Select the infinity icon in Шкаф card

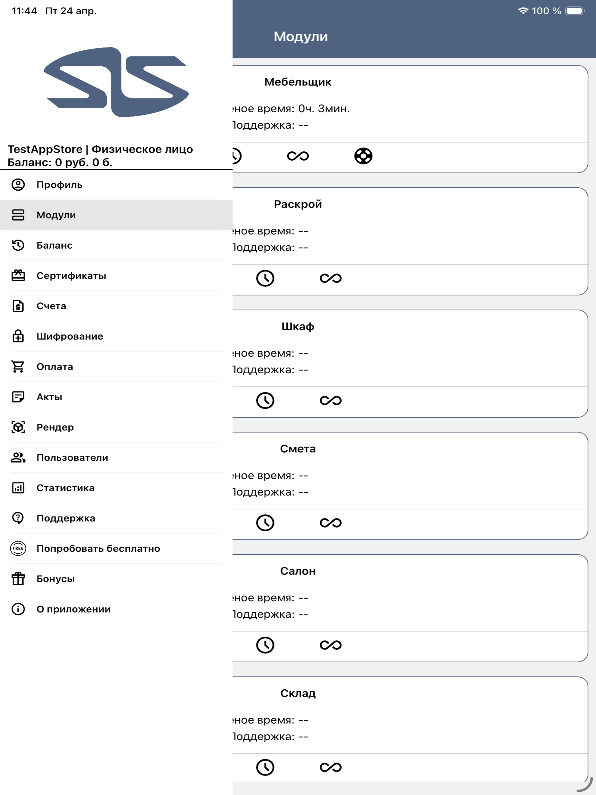330,400
